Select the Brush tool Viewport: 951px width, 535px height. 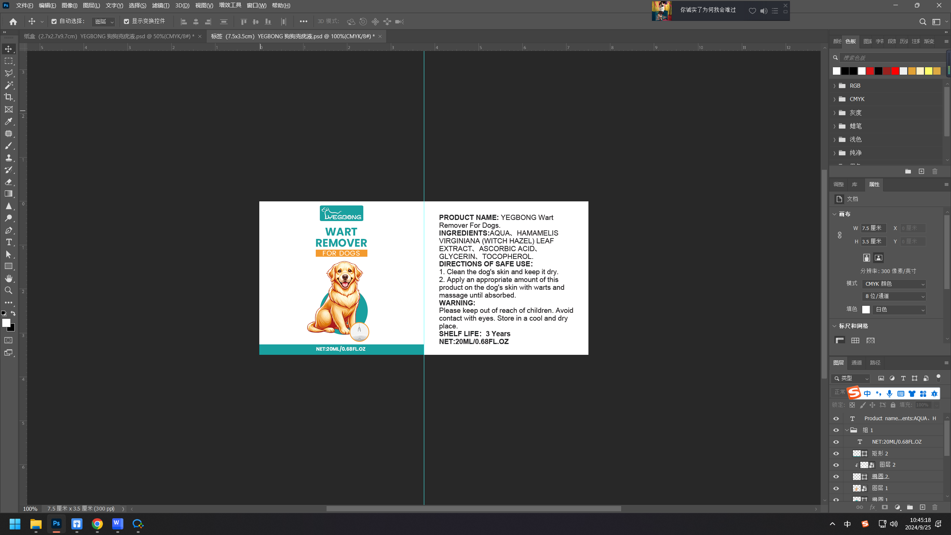click(x=8, y=146)
